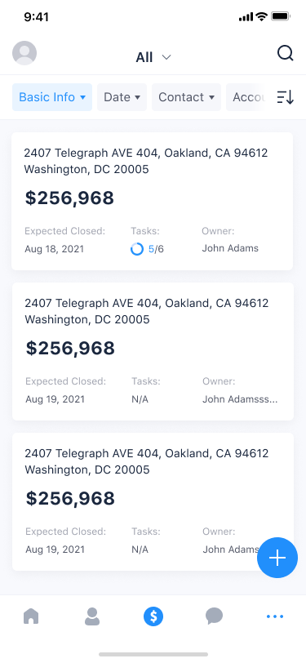Open the Basic Info filter dropdown

tap(52, 97)
